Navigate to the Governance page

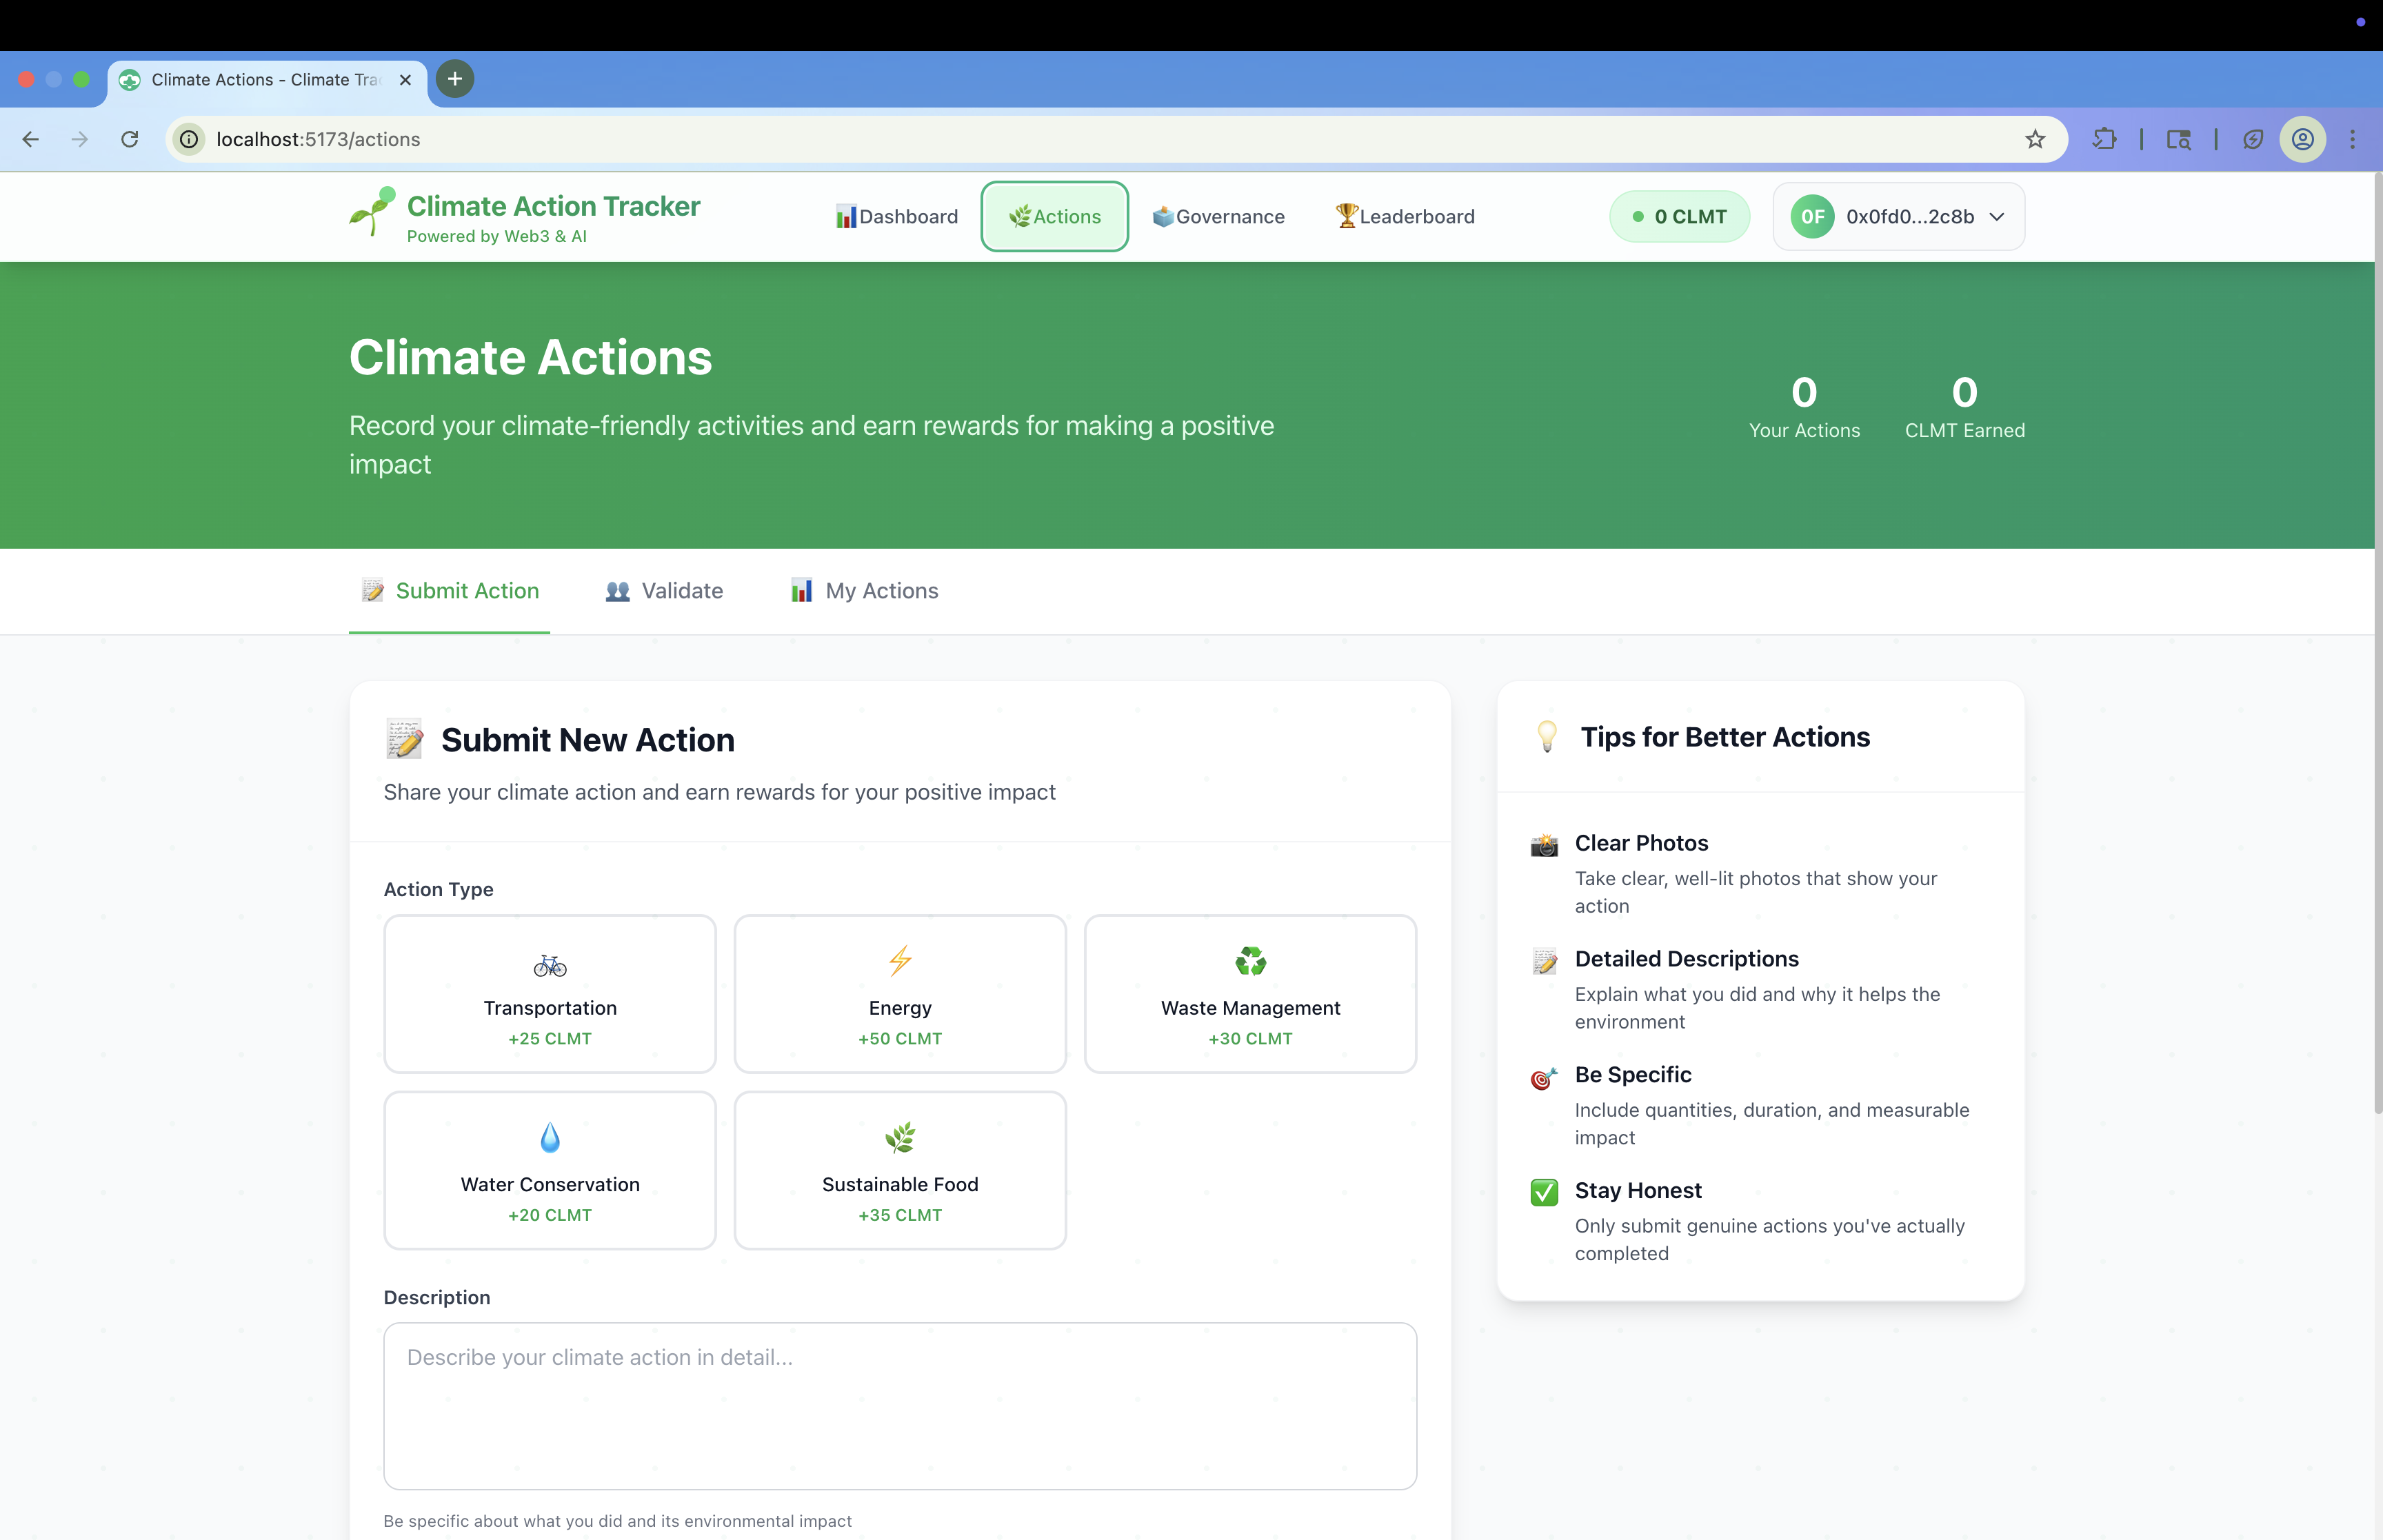point(1218,216)
